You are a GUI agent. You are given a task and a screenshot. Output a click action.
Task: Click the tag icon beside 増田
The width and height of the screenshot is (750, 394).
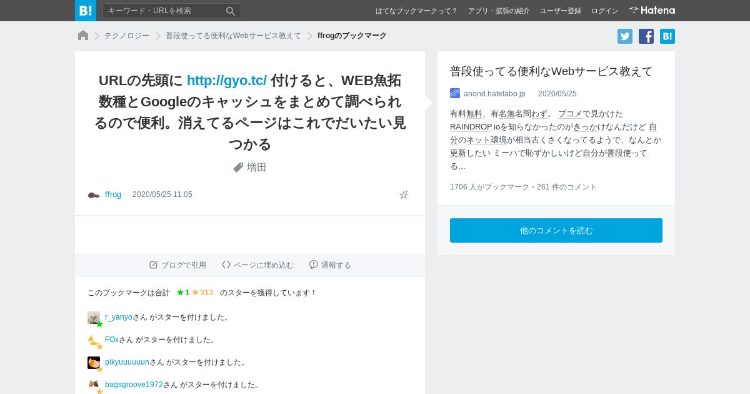click(238, 168)
